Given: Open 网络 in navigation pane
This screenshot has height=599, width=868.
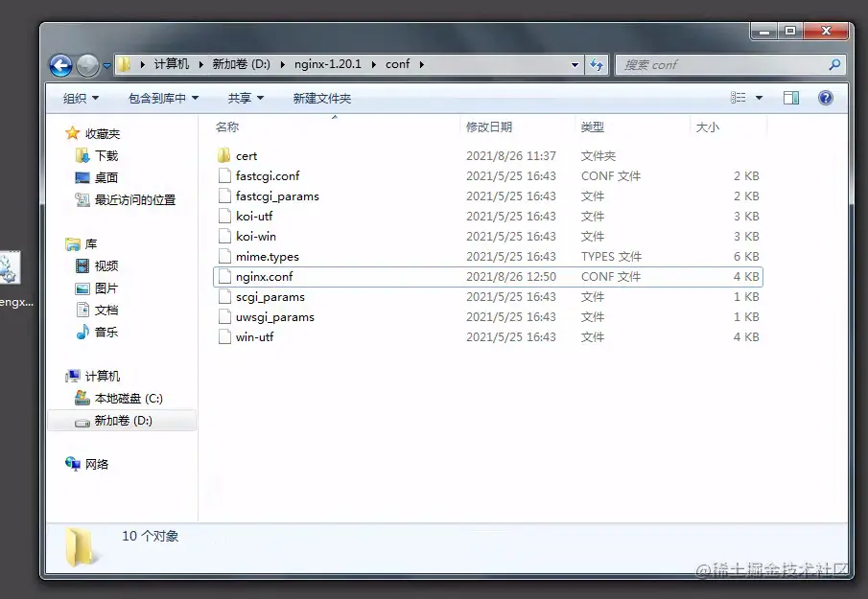Looking at the screenshot, I should [97, 464].
